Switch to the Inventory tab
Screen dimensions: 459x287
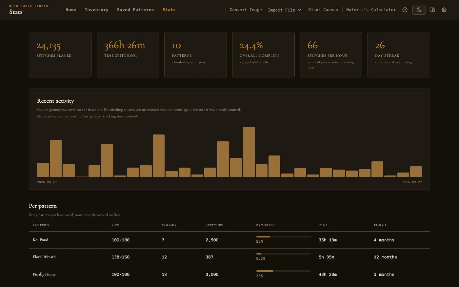click(x=96, y=10)
